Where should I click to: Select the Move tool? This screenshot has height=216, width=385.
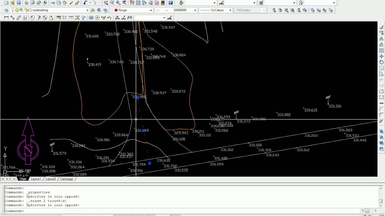382,56
